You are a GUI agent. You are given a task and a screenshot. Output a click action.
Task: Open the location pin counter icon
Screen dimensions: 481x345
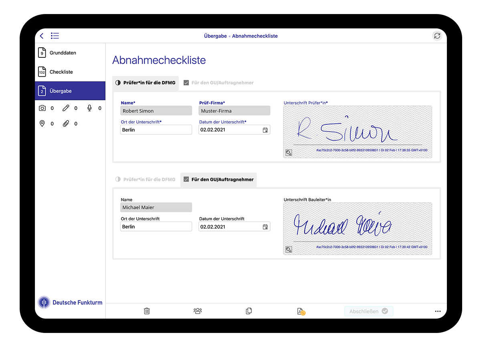(42, 124)
